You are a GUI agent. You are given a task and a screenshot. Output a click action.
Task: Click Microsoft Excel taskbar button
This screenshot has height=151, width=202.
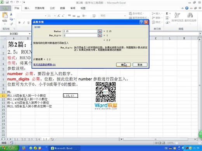(64, 148)
